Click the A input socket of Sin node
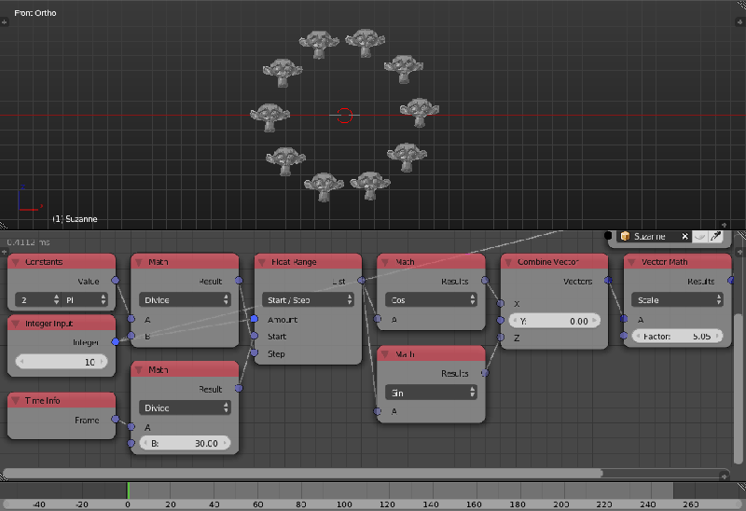The height and width of the screenshot is (511, 746). pyautogui.click(x=378, y=411)
